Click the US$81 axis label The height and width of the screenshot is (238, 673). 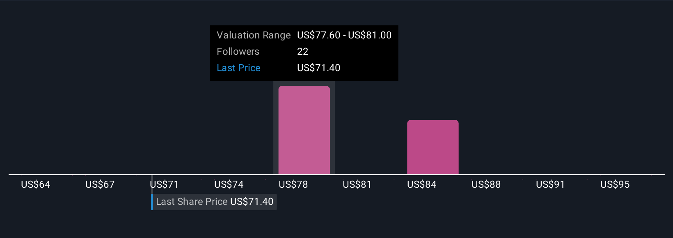point(357,184)
